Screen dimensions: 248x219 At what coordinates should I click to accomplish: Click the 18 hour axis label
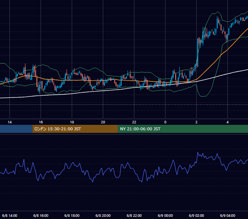pyautogui.click(x=72, y=122)
